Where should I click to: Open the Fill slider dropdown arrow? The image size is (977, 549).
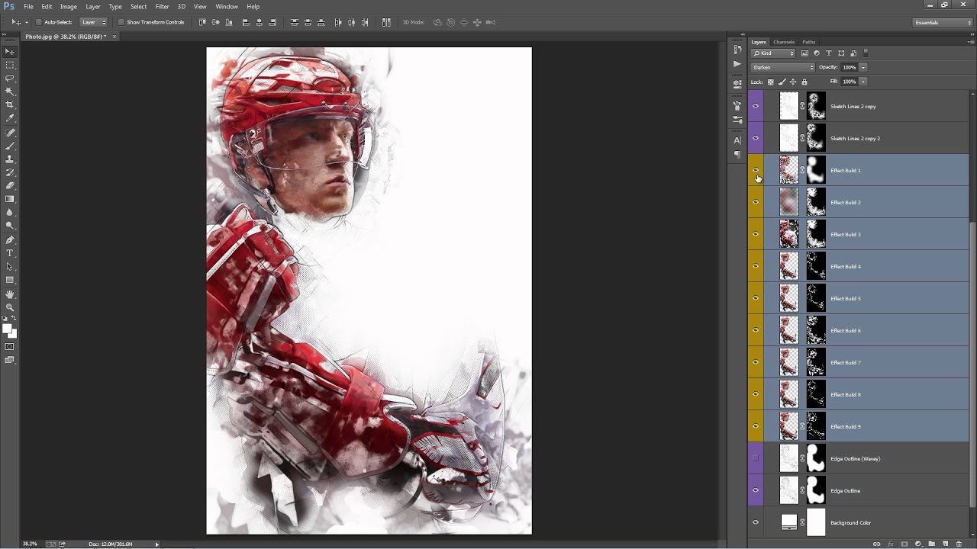pyautogui.click(x=863, y=82)
